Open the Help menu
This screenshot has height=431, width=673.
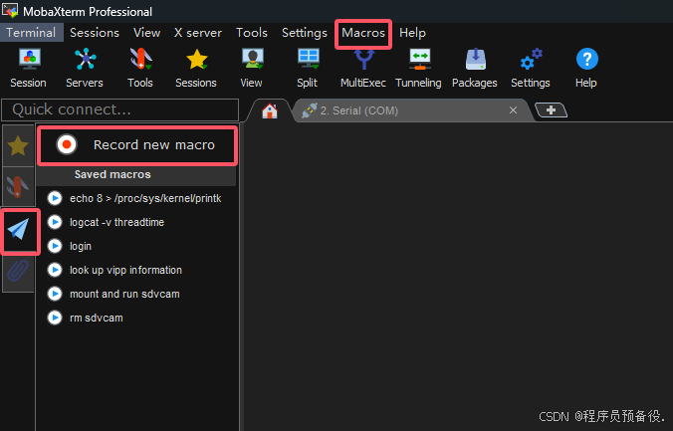point(412,33)
